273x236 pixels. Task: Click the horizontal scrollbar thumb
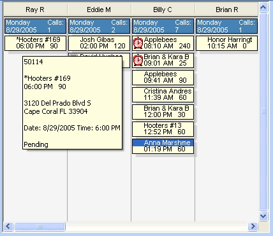40,226
